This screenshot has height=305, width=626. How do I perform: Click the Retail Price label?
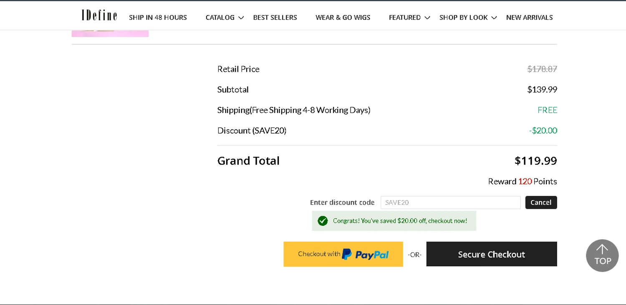click(238, 69)
